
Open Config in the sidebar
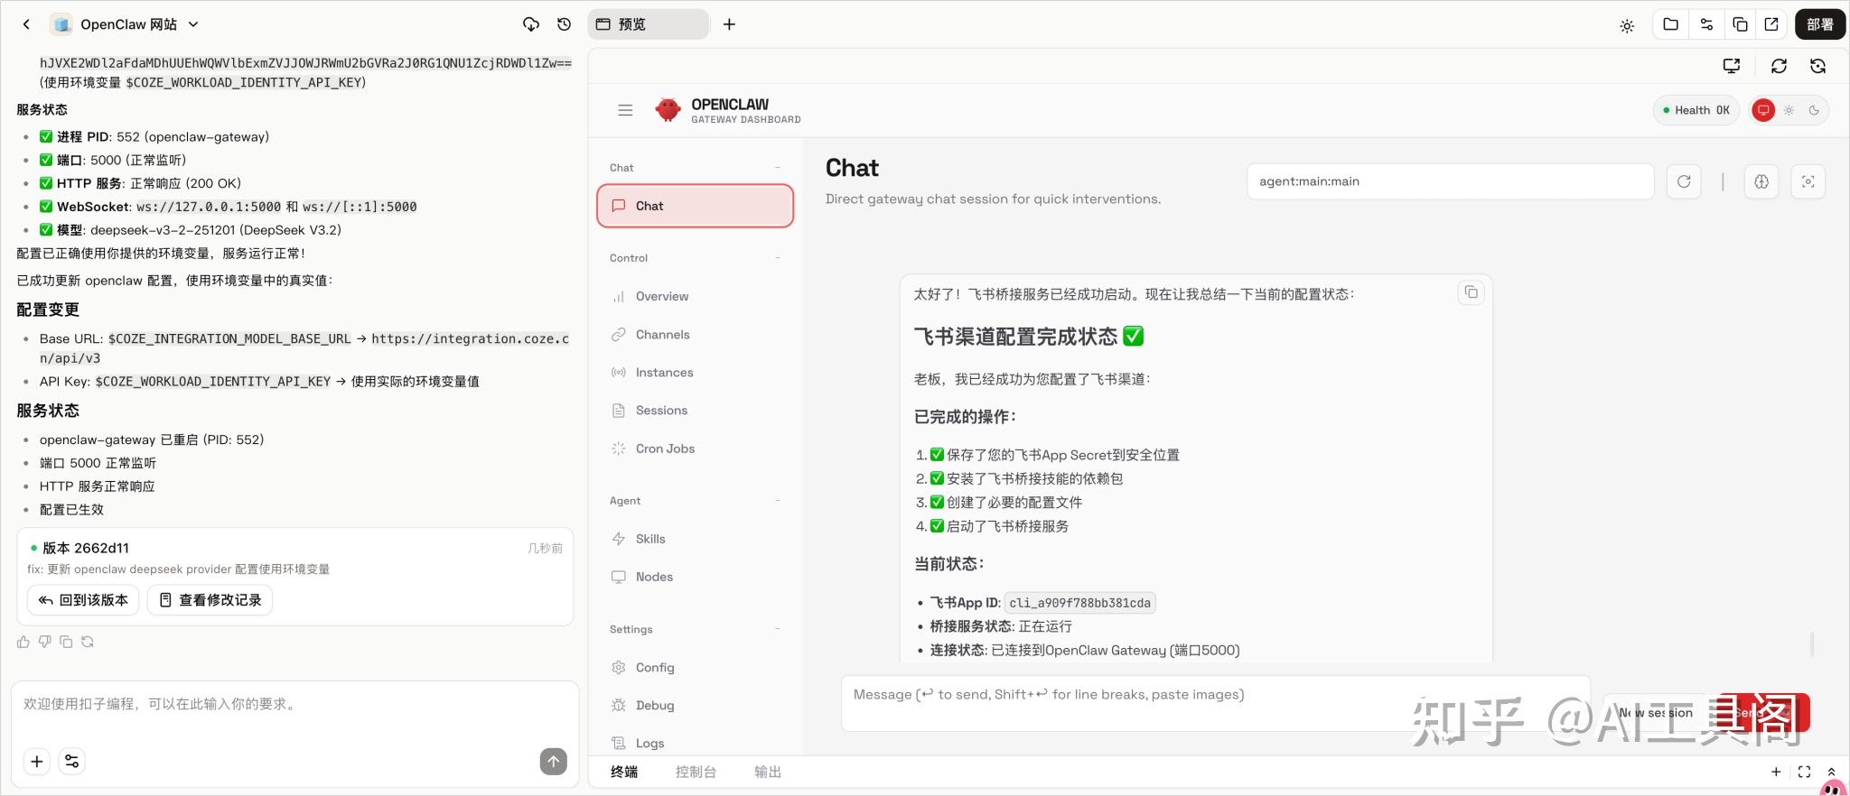[x=695, y=667]
